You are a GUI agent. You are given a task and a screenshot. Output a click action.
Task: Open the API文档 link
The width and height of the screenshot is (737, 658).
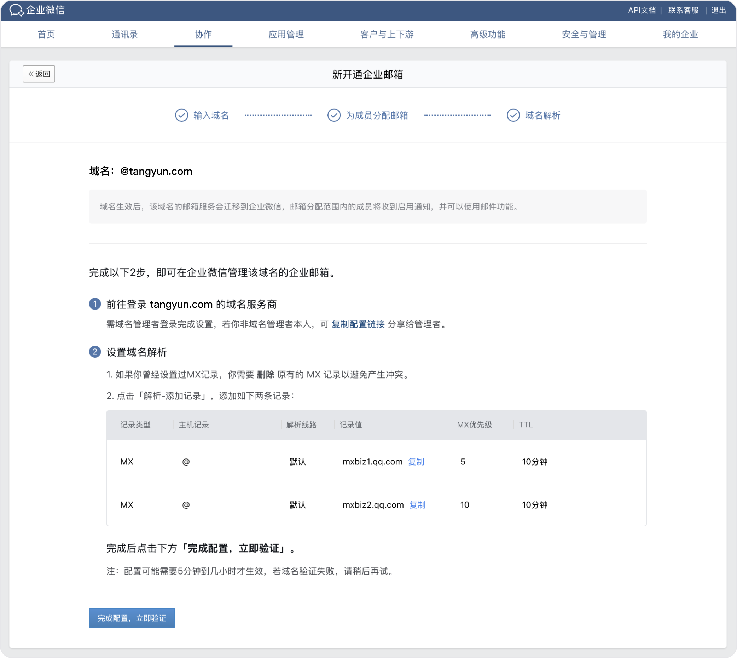pyautogui.click(x=642, y=10)
